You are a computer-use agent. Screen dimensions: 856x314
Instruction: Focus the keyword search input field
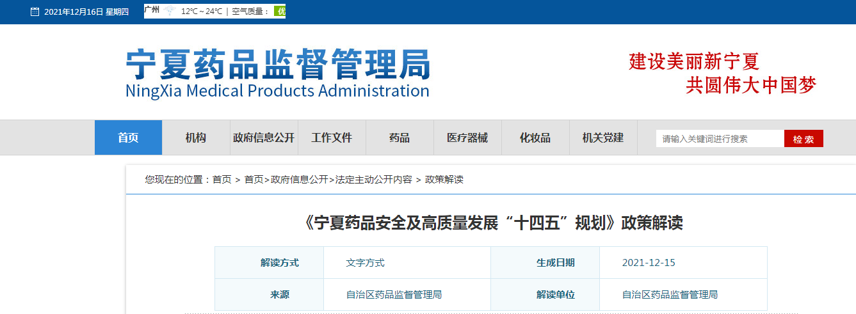[720, 139]
